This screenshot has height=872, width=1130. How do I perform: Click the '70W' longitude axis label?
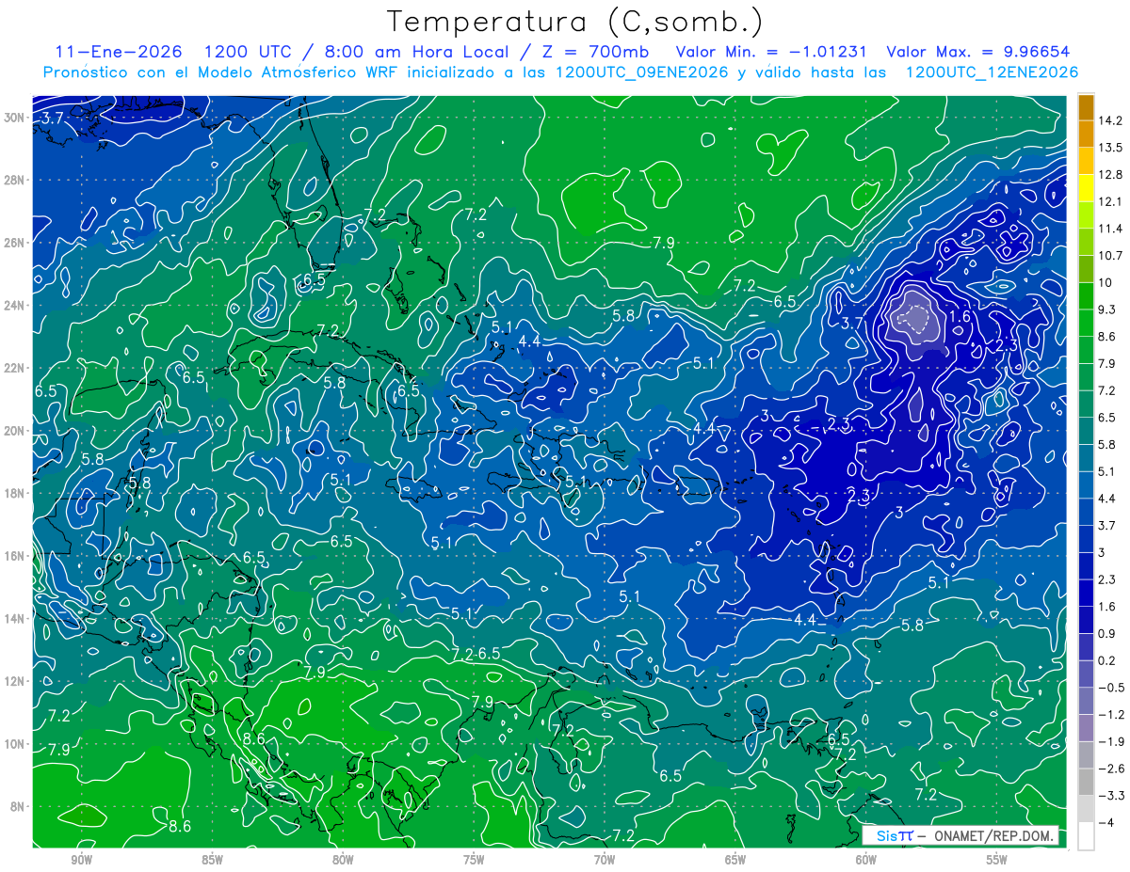(x=605, y=860)
